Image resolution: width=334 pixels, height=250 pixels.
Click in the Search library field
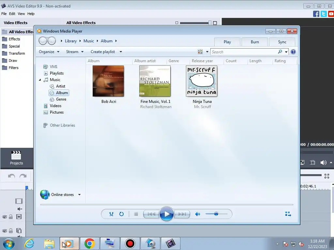pyautogui.click(x=244, y=52)
